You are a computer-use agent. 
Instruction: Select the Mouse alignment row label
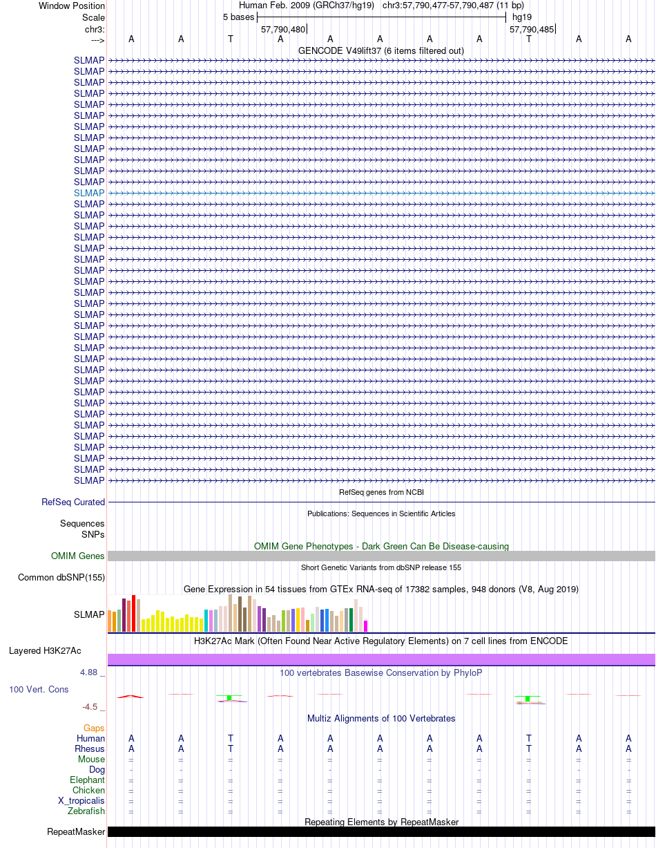tap(92, 759)
